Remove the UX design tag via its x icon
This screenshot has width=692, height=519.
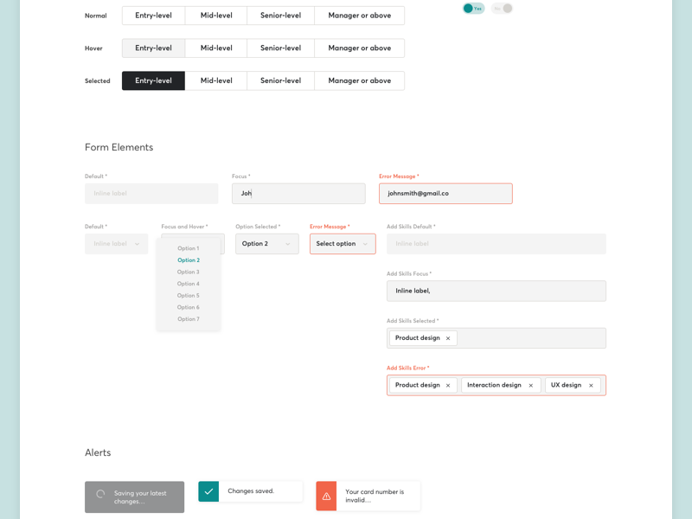592,384
